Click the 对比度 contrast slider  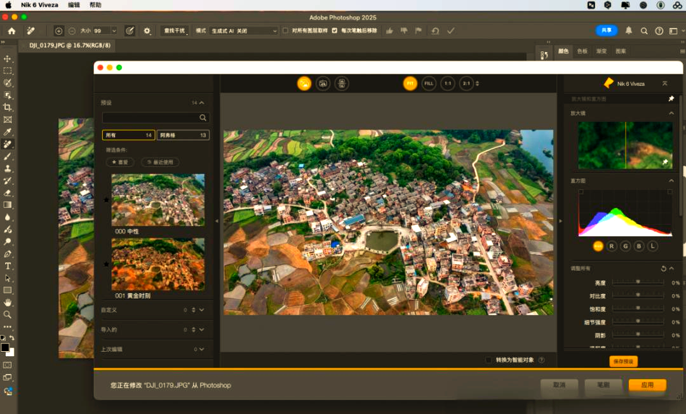point(637,295)
